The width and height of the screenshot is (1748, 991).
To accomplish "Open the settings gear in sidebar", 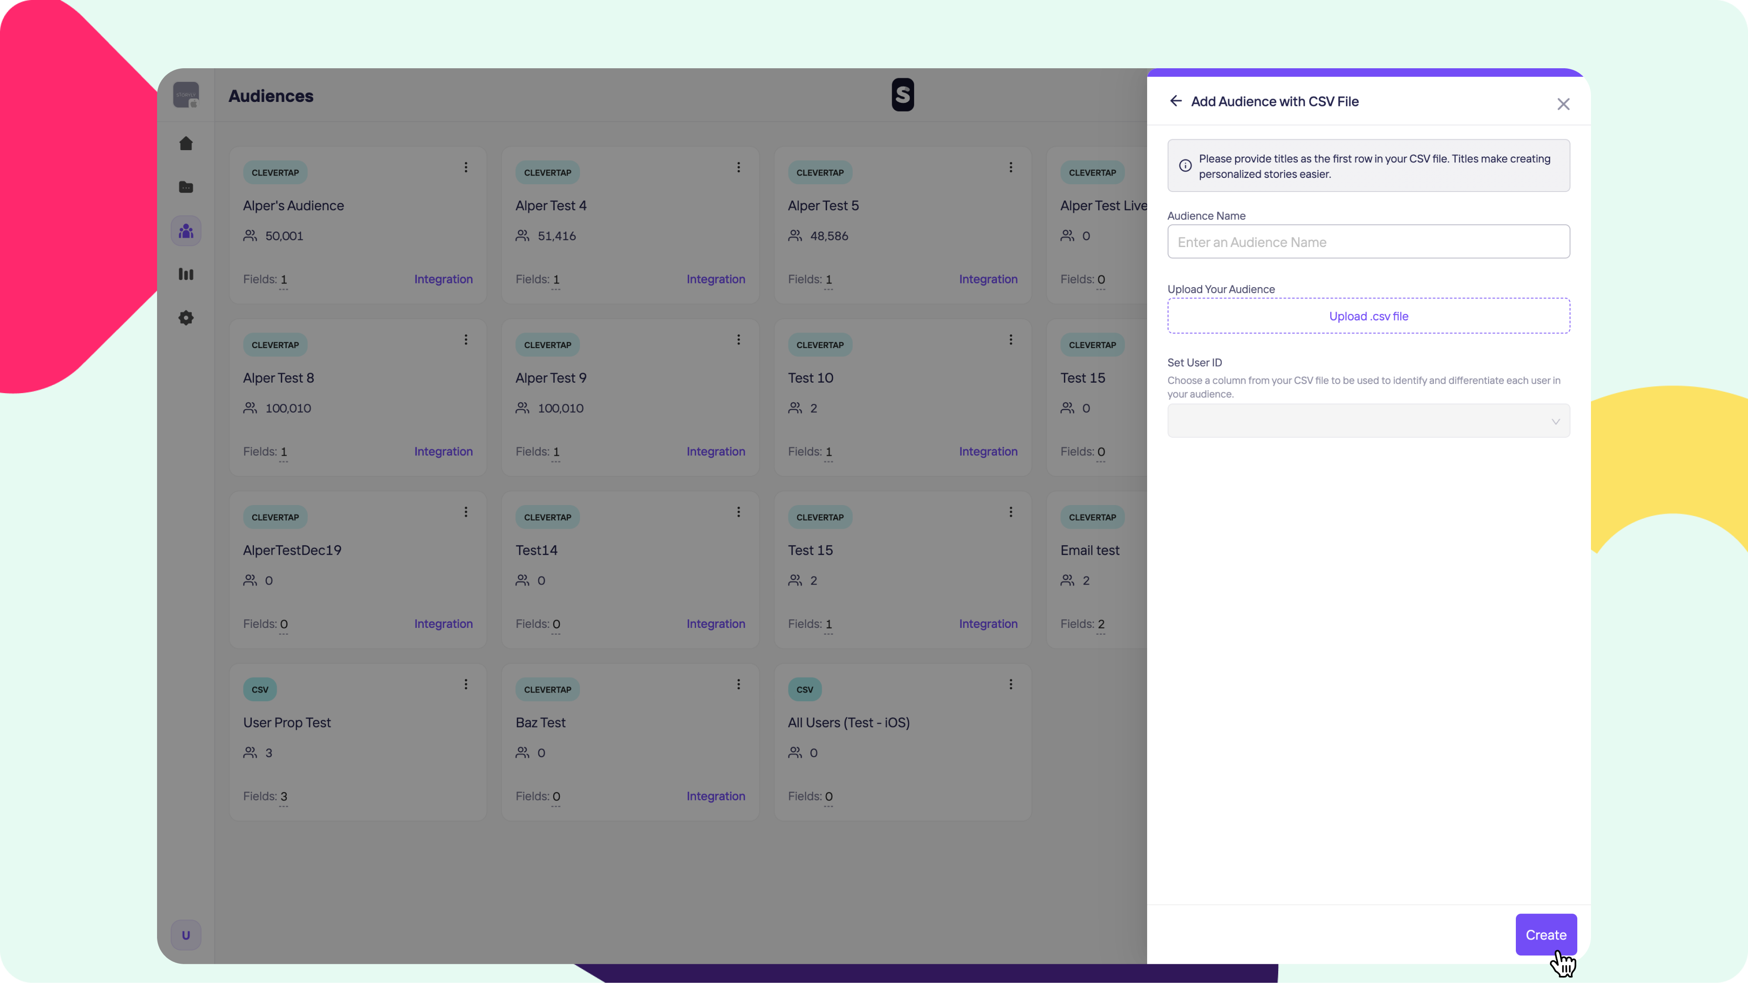I will [186, 318].
